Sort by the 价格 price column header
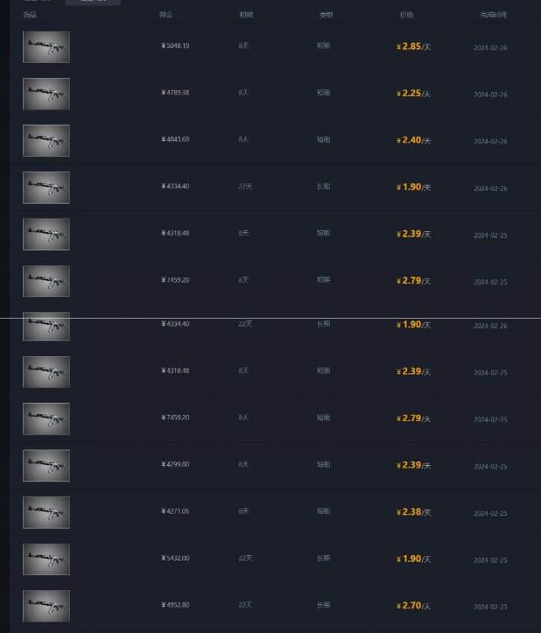Image resolution: width=541 pixels, height=633 pixels. click(x=407, y=15)
